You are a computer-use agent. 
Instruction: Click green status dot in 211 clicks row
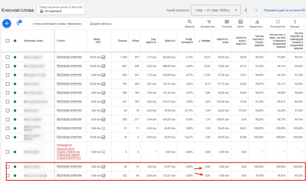[15, 120]
